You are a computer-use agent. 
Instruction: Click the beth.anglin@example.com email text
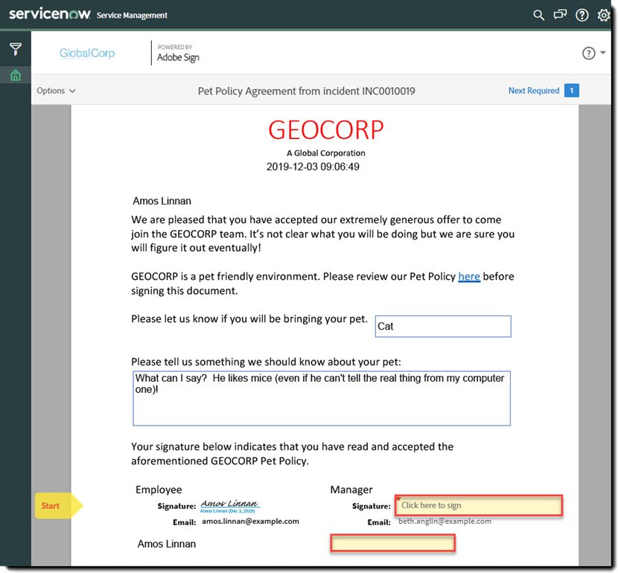click(x=445, y=522)
